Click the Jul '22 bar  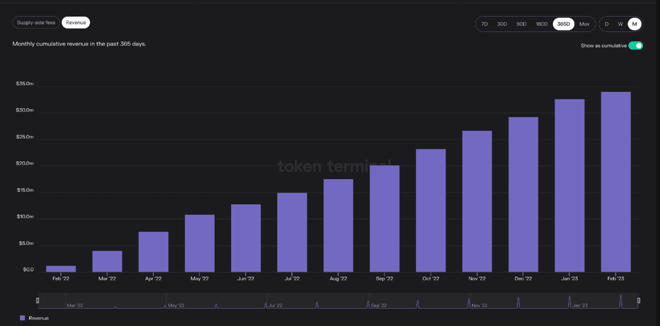click(x=292, y=232)
